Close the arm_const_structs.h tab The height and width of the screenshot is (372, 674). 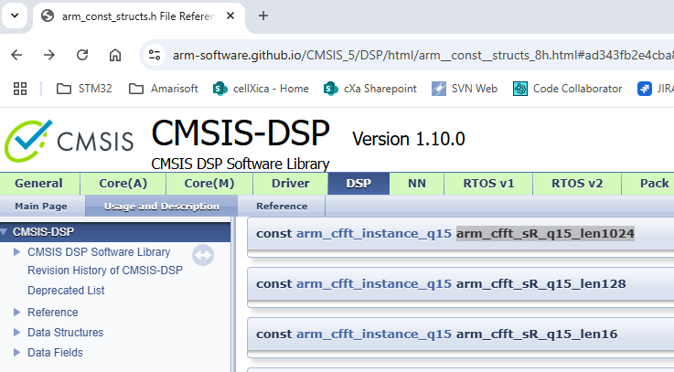(x=230, y=16)
